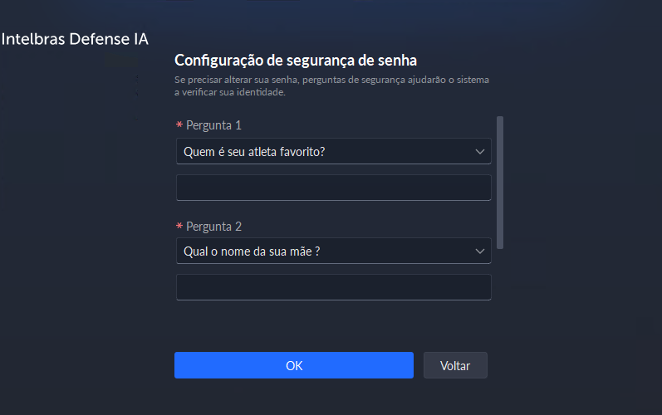Click the 'a verificar sua identidade' text line
The width and height of the screenshot is (662, 415).
(230, 93)
